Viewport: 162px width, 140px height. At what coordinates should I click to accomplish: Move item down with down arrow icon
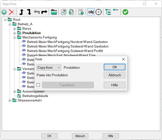pos(29,12)
